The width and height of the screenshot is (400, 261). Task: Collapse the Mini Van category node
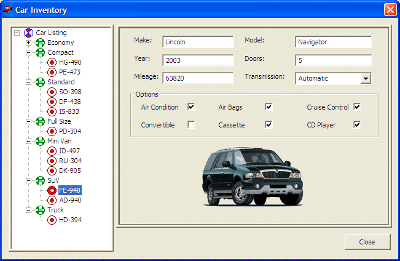[28, 141]
